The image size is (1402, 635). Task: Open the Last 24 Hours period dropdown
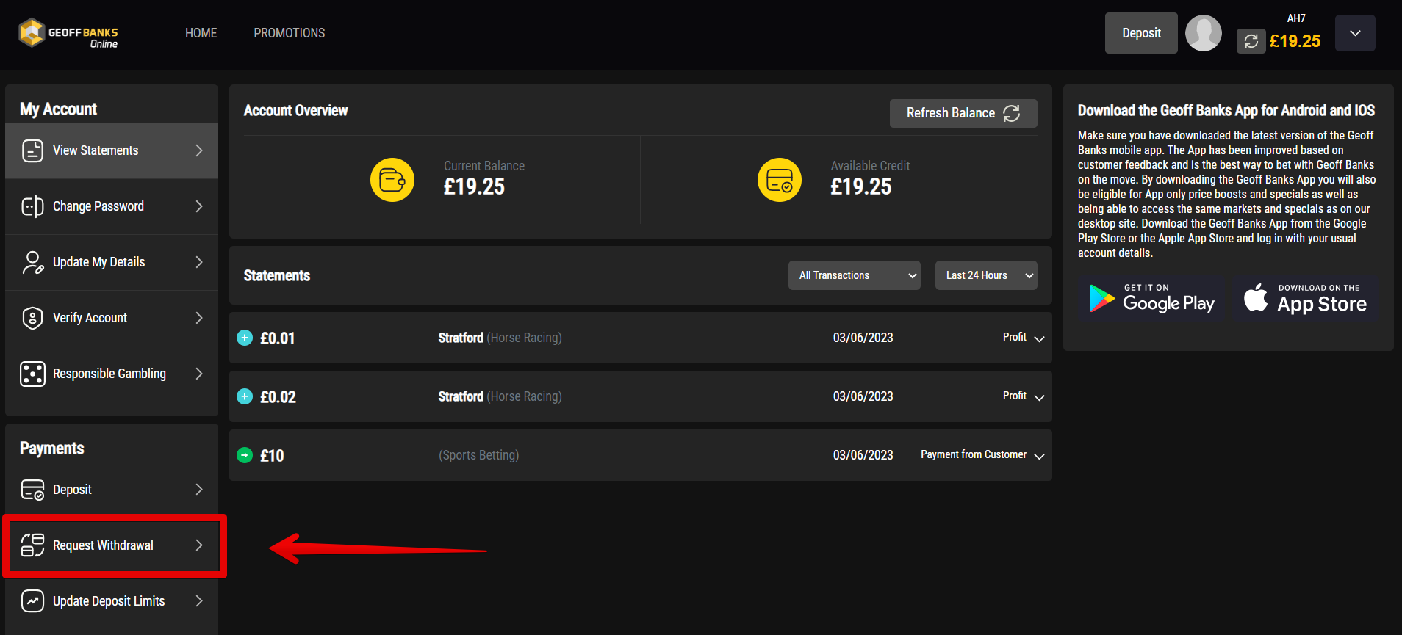point(986,275)
